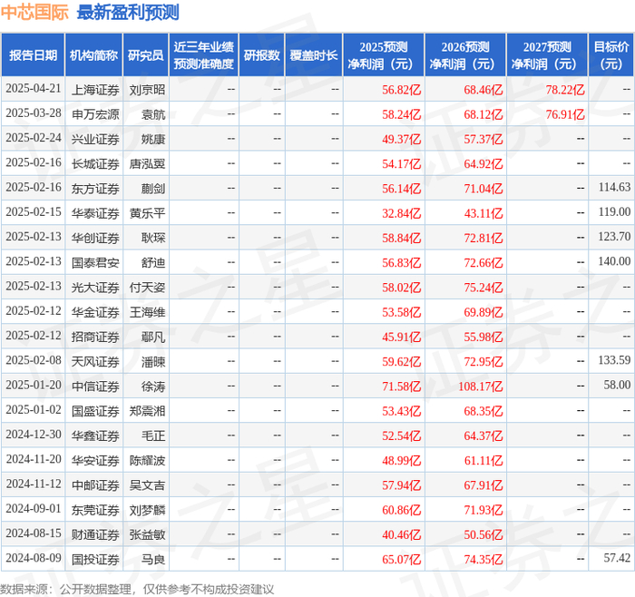Click target price 140.00
Viewport: 635px width, 597px height.
614,261
